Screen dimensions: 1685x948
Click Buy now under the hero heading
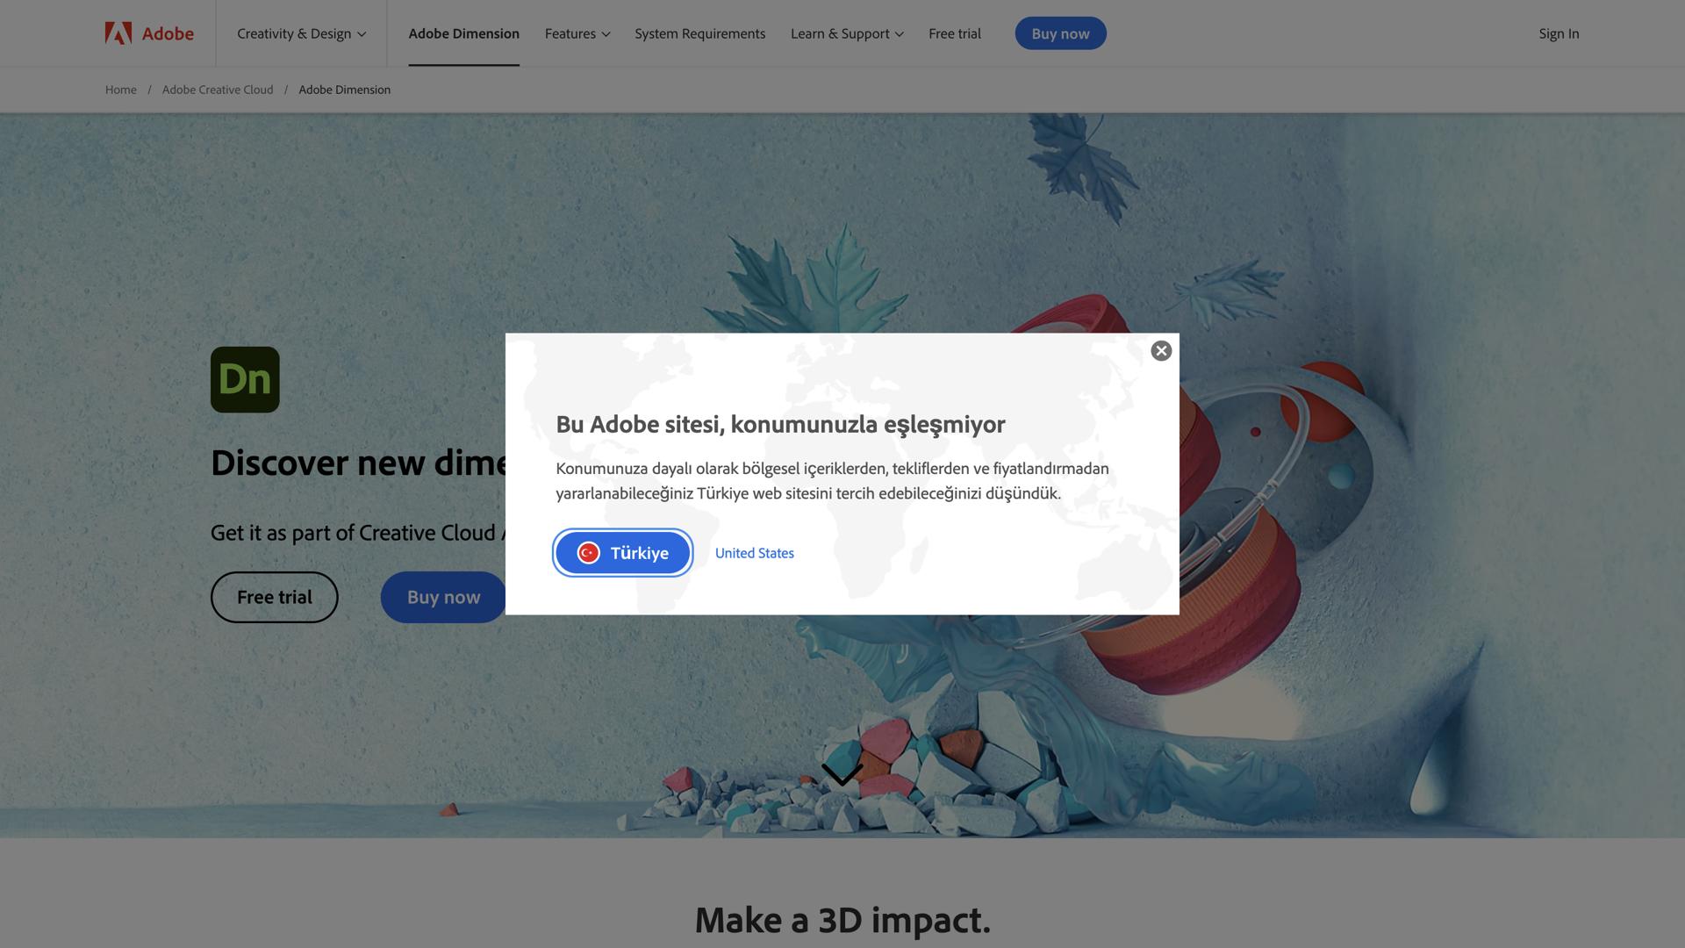point(442,597)
